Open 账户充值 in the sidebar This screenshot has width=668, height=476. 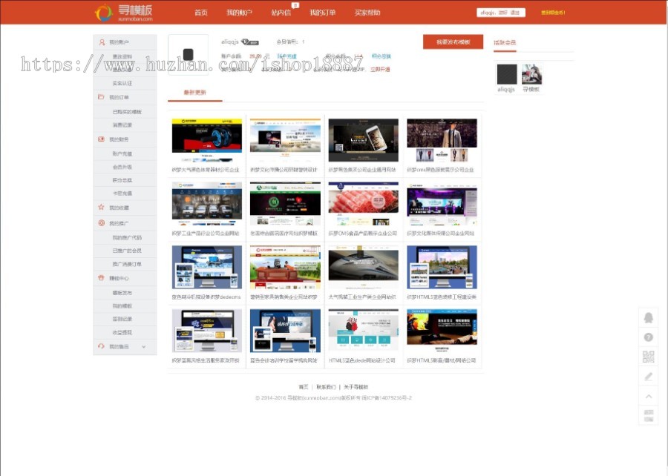point(122,153)
